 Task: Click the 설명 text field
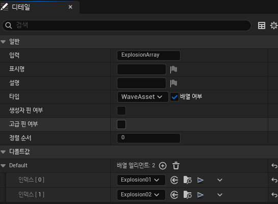pos(141,83)
